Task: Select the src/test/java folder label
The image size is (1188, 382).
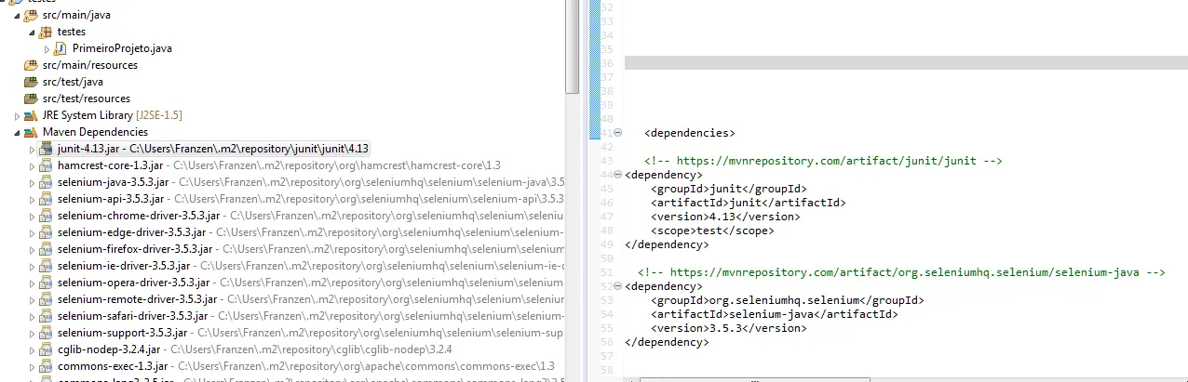Action: pyautogui.click(x=73, y=82)
